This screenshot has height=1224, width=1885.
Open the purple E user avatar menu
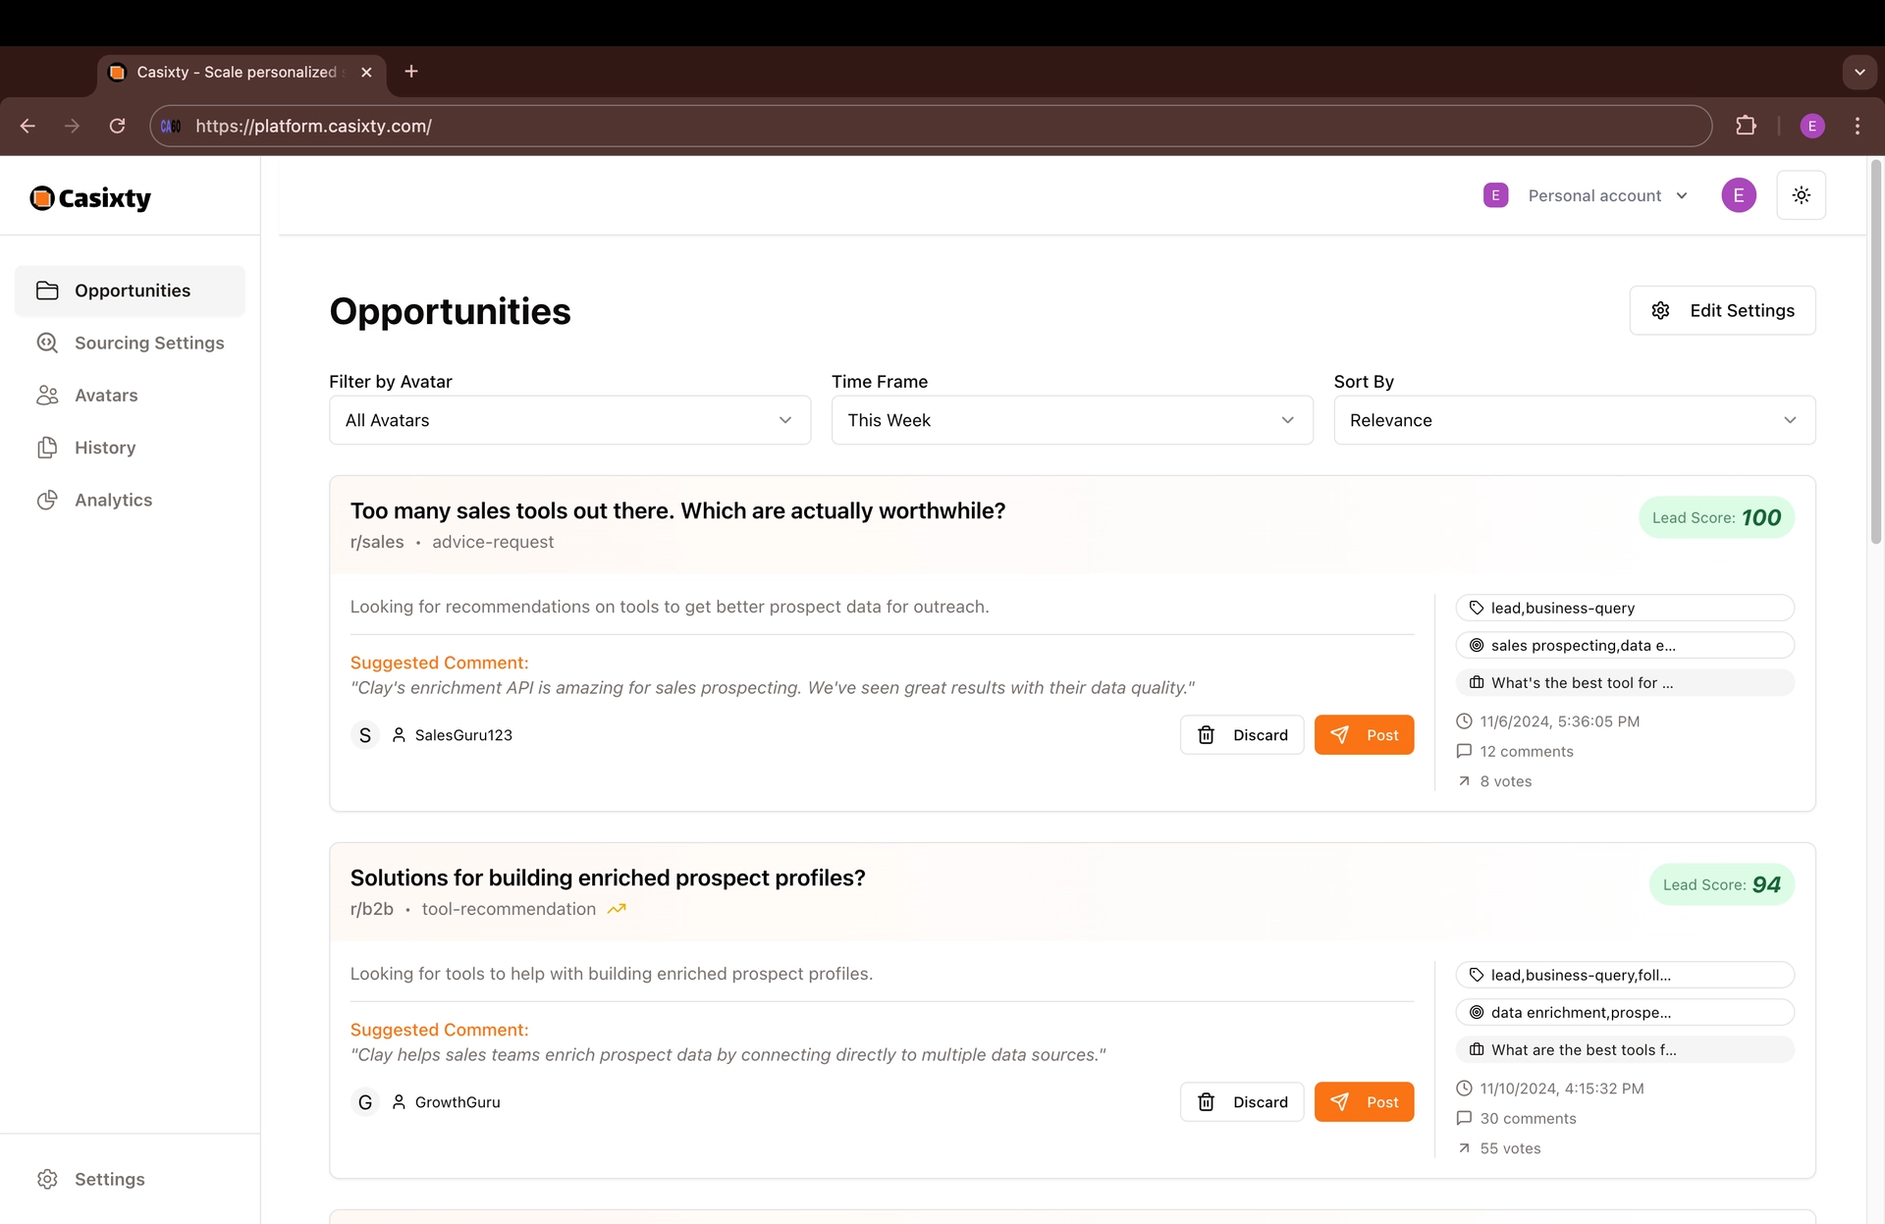point(1739,195)
